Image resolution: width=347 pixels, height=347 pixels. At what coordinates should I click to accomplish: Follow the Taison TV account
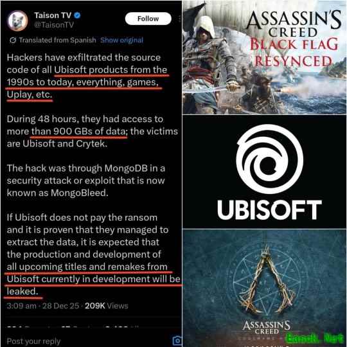[148, 19]
